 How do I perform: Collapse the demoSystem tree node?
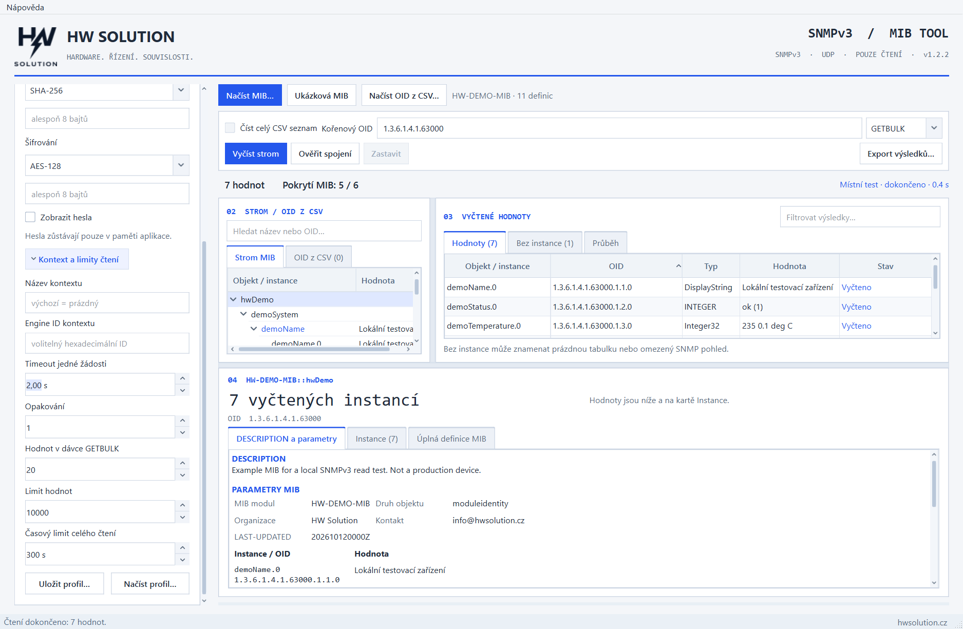pos(244,314)
